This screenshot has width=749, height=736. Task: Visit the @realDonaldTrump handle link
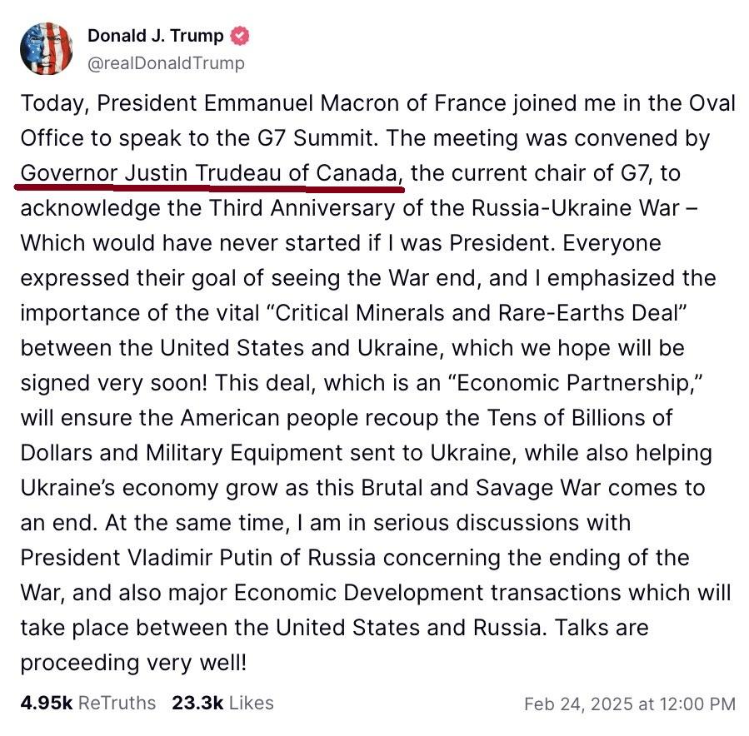coord(166,63)
